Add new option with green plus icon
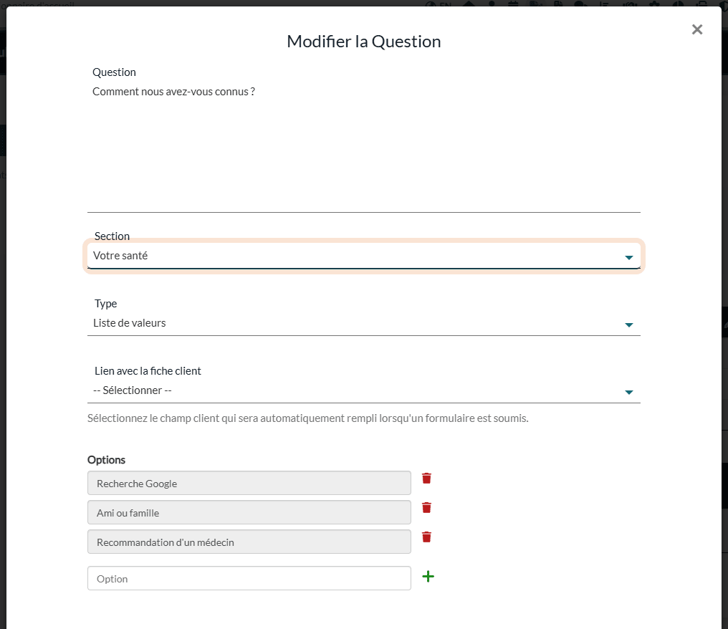This screenshot has width=728, height=629. pos(428,577)
